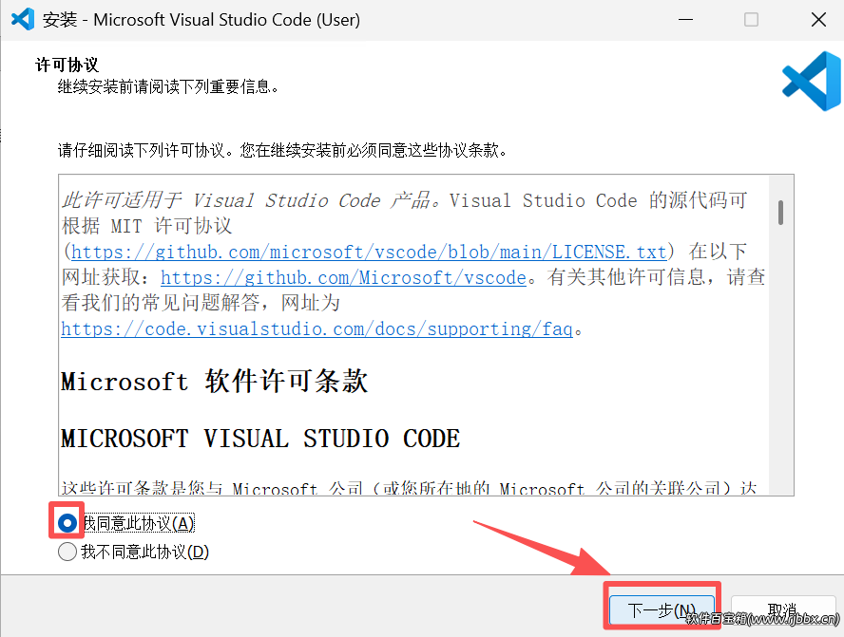Open the github.com/Microsoft/vscode link
This screenshot has height=637, width=844.
tap(343, 277)
